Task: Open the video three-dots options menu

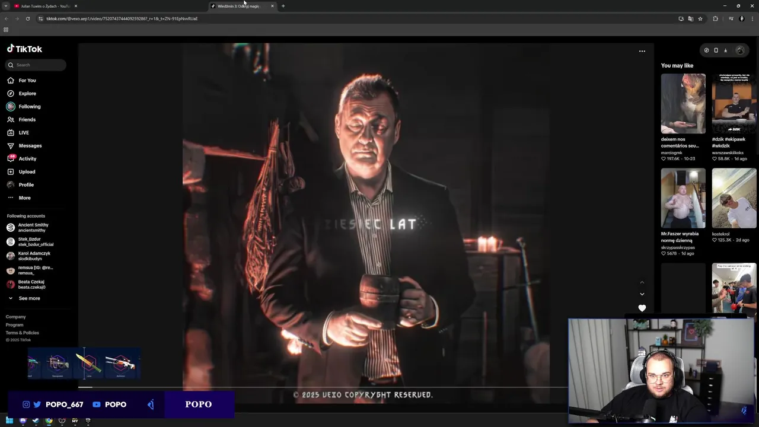Action: coord(642,51)
